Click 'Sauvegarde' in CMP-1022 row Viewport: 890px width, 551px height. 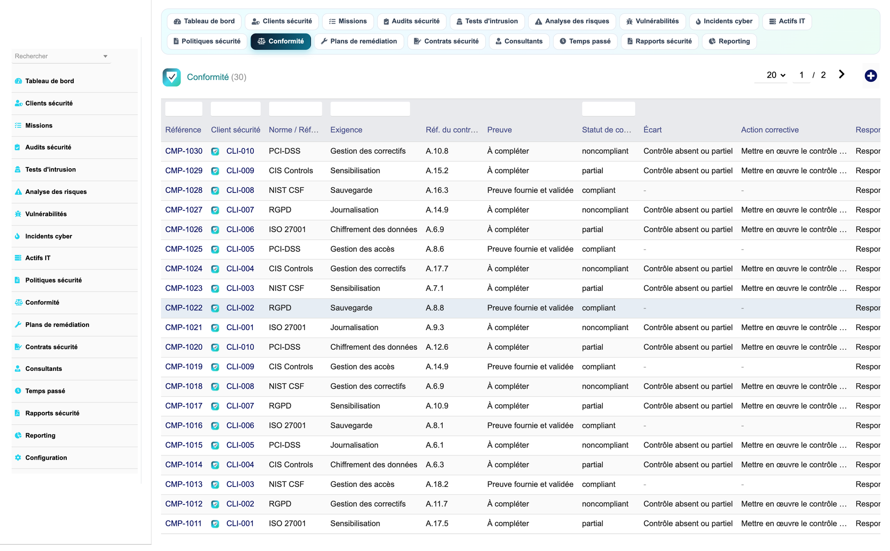coord(351,308)
